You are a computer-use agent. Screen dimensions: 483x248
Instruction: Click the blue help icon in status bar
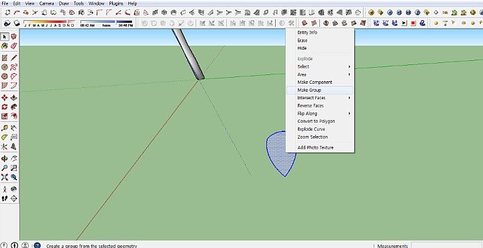pos(37,245)
